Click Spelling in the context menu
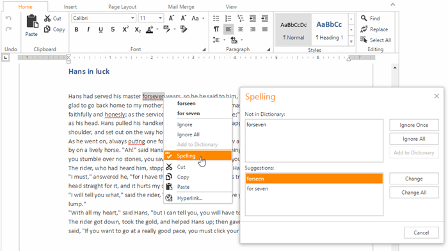The width and height of the screenshot is (448, 251). tap(198, 156)
